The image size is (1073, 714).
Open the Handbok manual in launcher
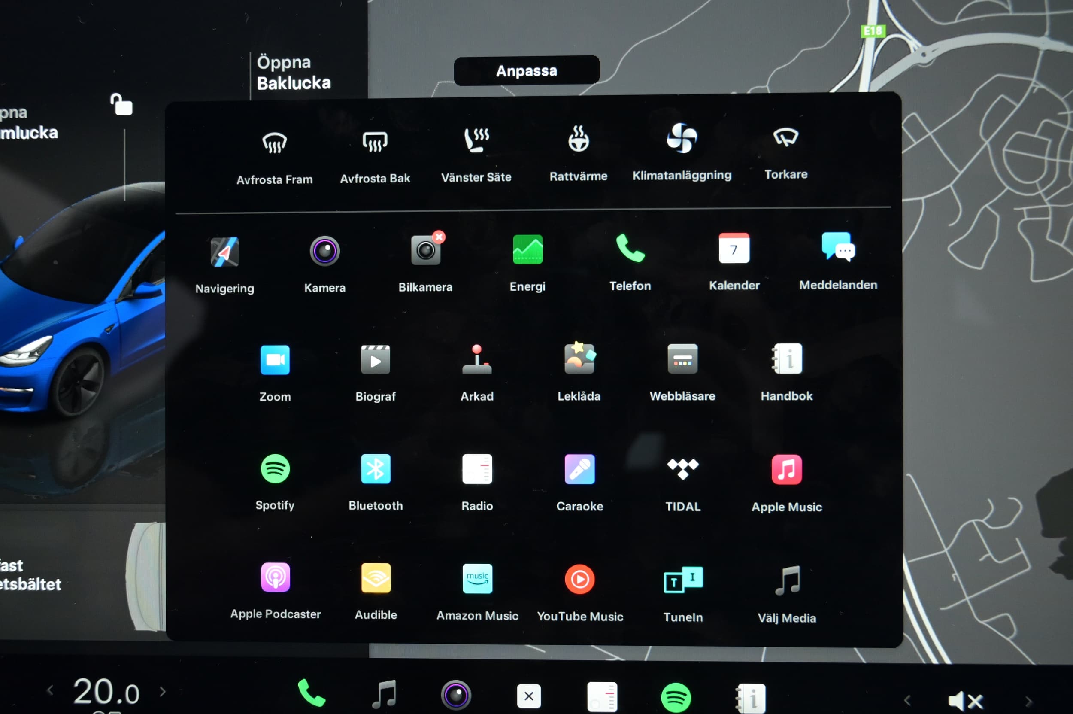pyautogui.click(x=786, y=373)
